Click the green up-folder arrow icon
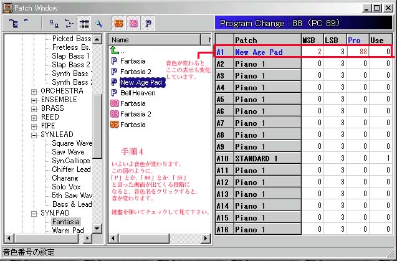The height and width of the screenshot is (261, 397). click(114, 50)
